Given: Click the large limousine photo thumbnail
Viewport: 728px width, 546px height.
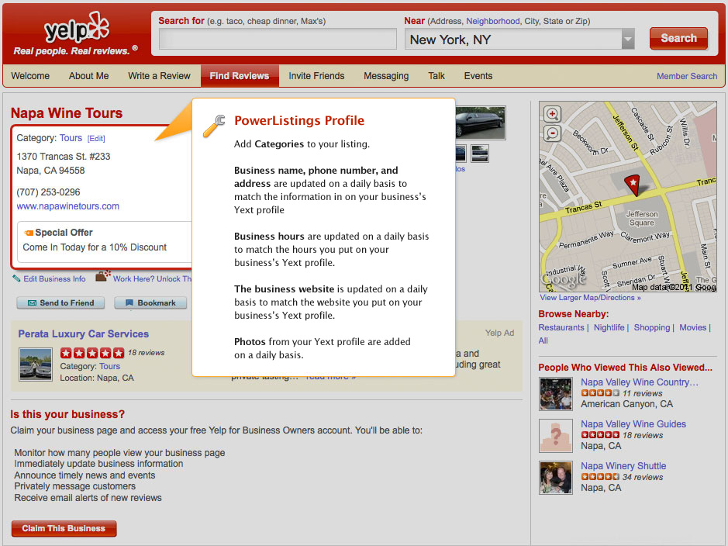Looking at the screenshot, I should pyautogui.click(x=481, y=123).
